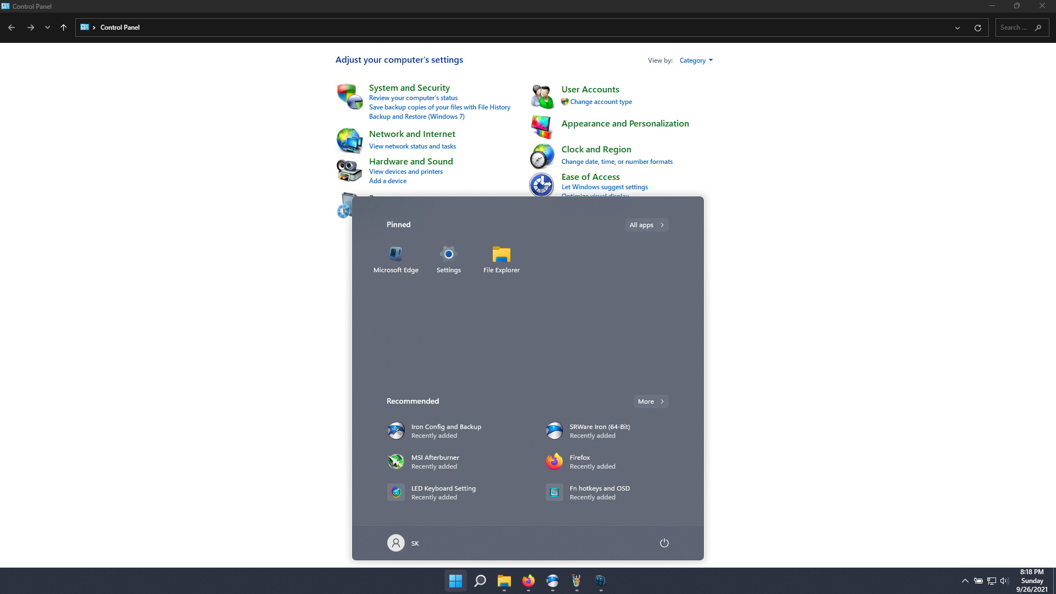Open SK user account avatar
This screenshot has width=1056, height=594.
(396, 543)
